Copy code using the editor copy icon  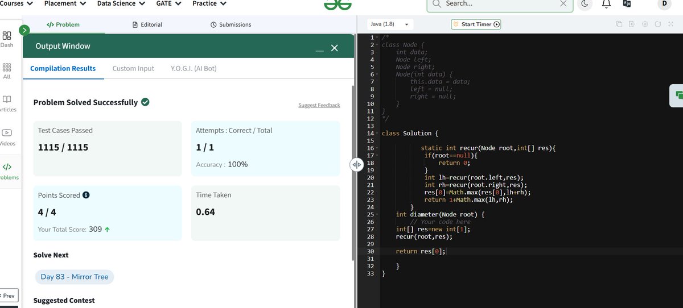click(619, 24)
